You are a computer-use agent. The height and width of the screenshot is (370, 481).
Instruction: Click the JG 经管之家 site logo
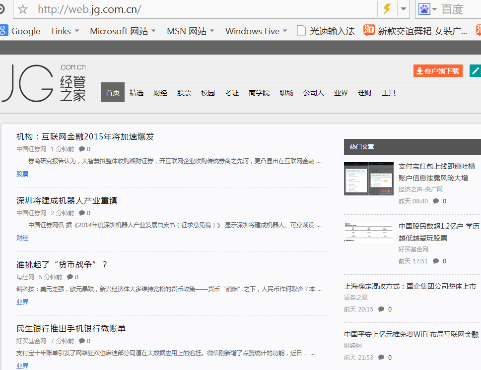click(44, 83)
